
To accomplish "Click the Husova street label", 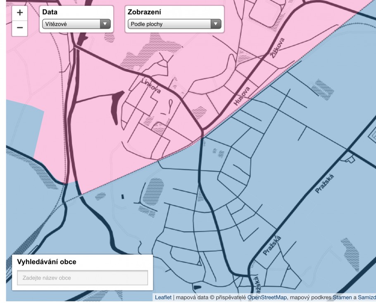I will click(242, 96).
